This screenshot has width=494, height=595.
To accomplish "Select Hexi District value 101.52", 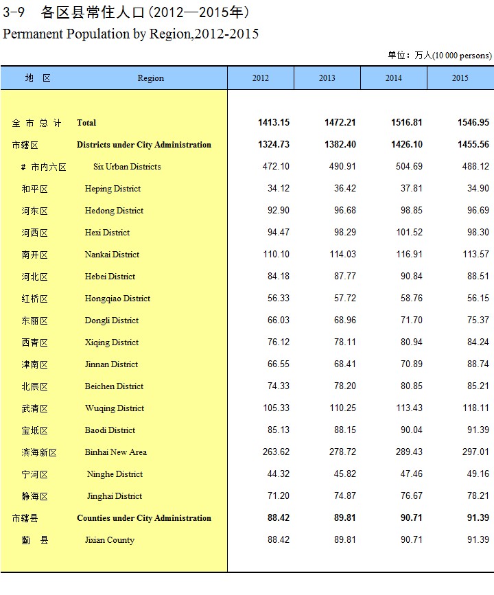I will (410, 232).
